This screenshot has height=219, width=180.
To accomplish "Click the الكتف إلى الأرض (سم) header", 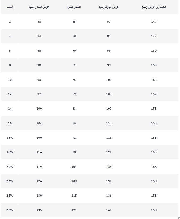I will point(154,7).
